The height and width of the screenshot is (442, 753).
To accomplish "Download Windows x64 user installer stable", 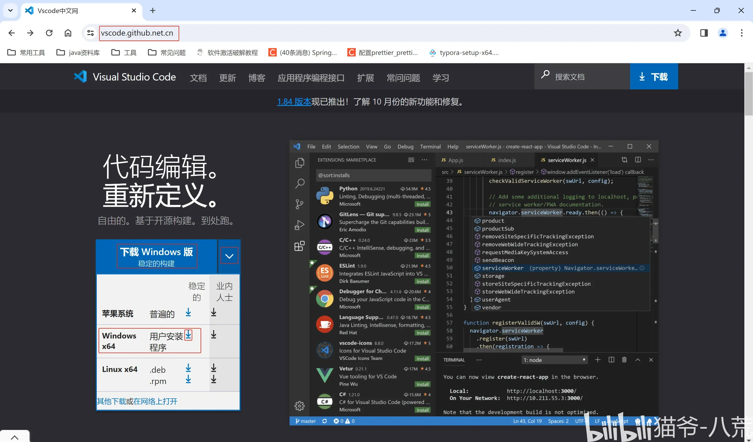I will [188, 335].
